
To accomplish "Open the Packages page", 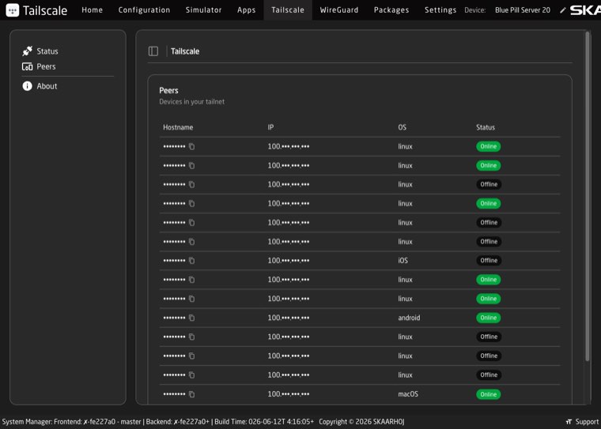I will [391, 10].
